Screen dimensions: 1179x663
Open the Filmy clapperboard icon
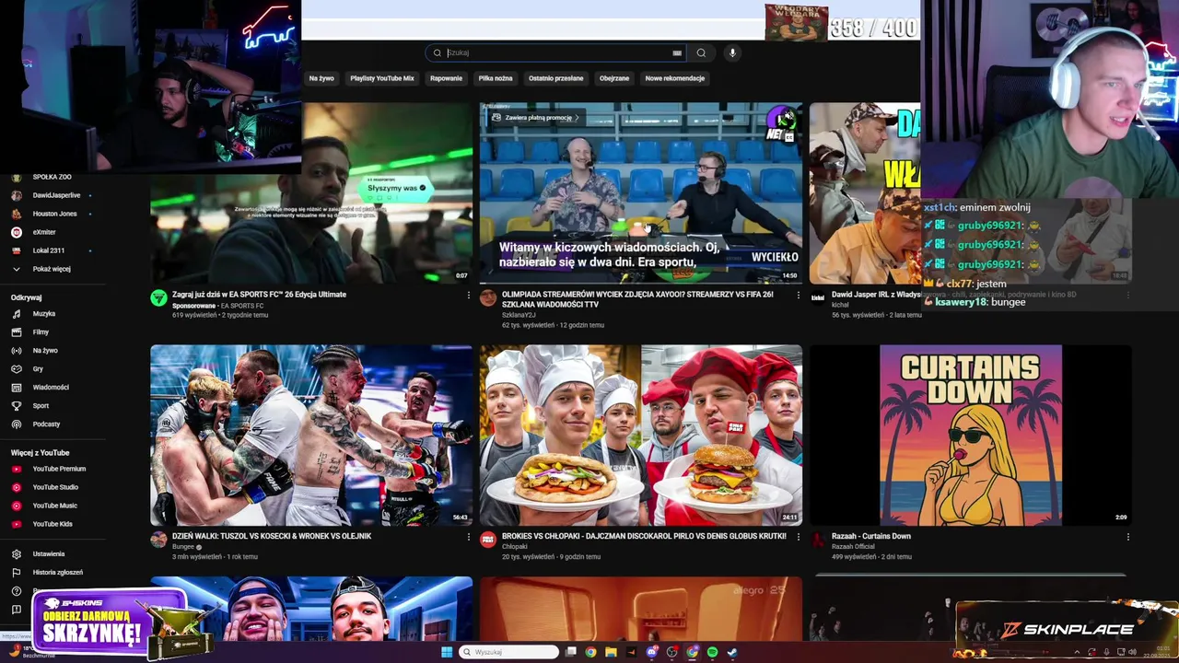16,331
